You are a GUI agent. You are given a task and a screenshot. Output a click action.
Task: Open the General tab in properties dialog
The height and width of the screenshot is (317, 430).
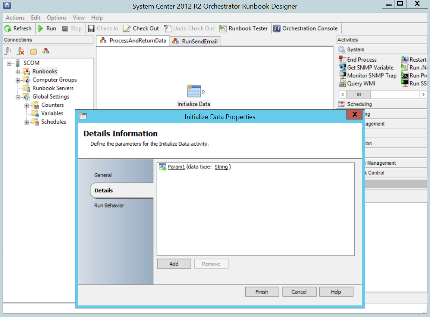point(103,175)
